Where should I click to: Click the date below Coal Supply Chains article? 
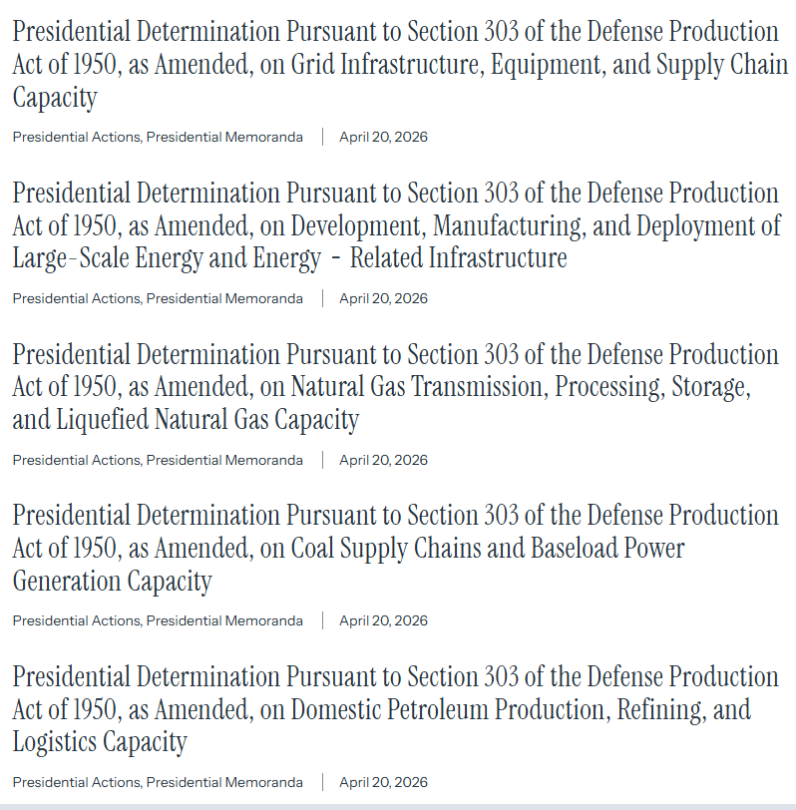pyautogui.click(x=383, y=620)
